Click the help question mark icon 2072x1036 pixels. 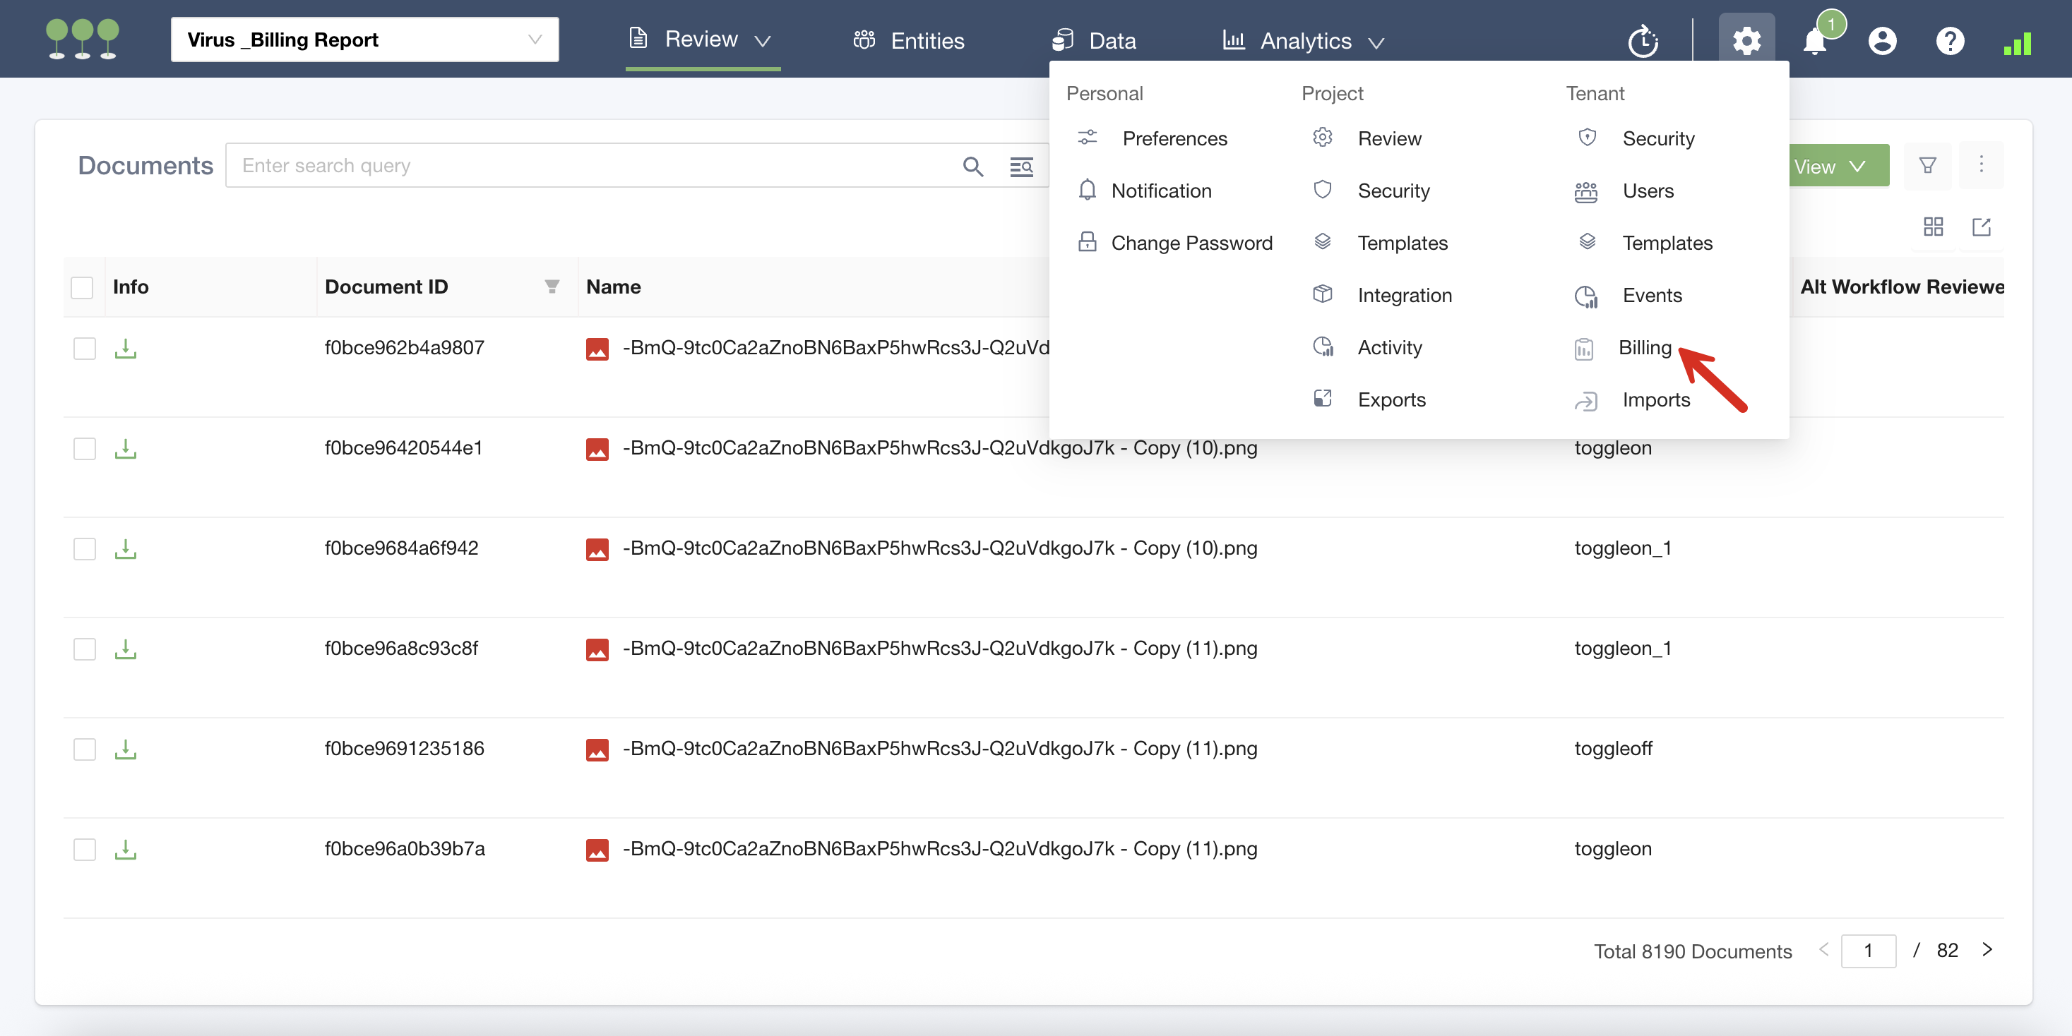(1950, 41)
